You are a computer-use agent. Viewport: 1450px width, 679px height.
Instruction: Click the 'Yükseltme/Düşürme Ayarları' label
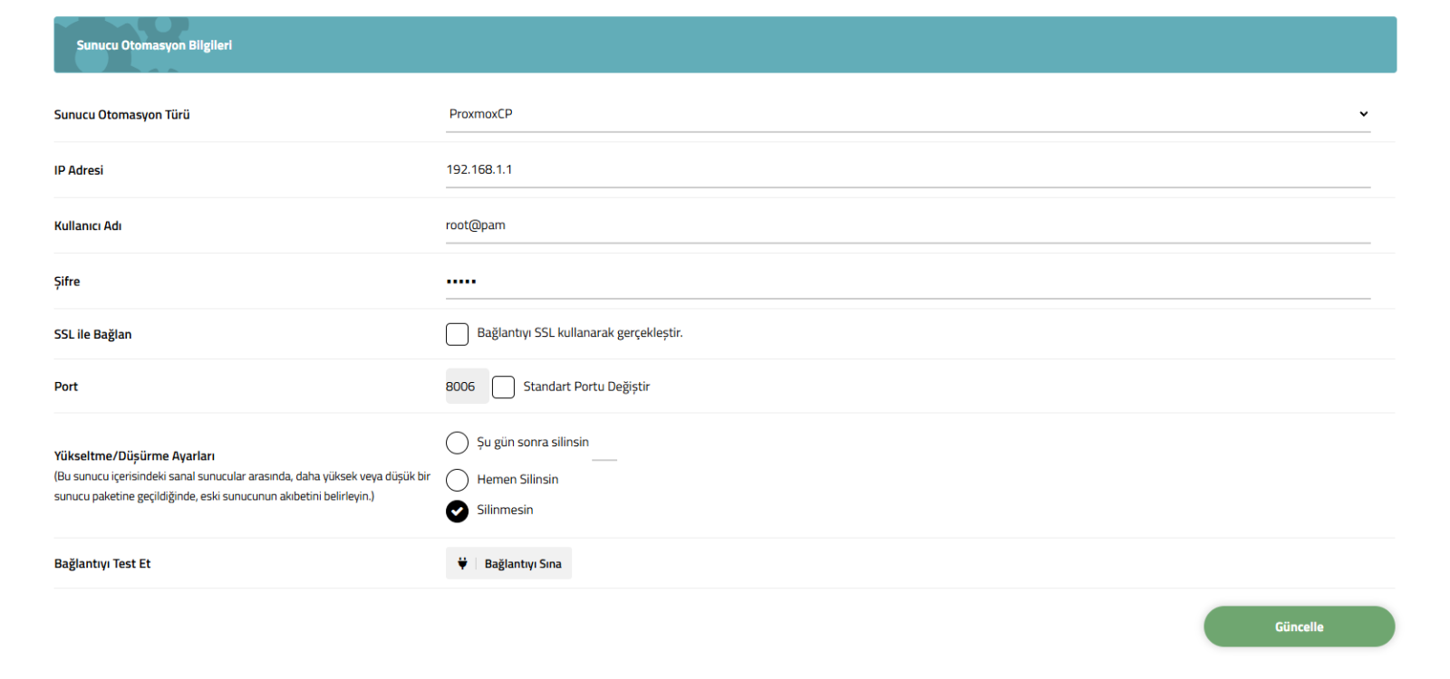pos(134,456)
